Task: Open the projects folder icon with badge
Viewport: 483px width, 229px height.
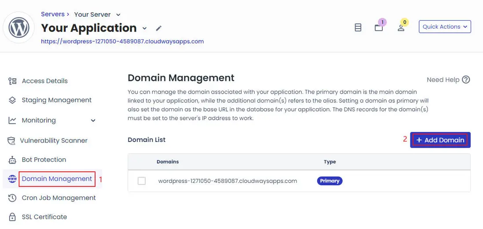Action: click(379, 27)
